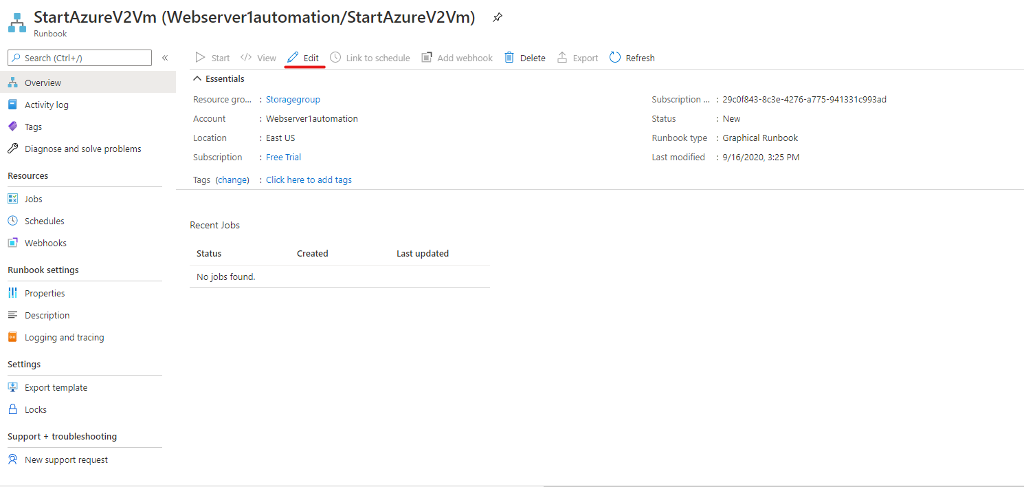Click the Export upload icon
Image resolution: width=1024 pixels, height=487 pixels.
coord(562,58)
